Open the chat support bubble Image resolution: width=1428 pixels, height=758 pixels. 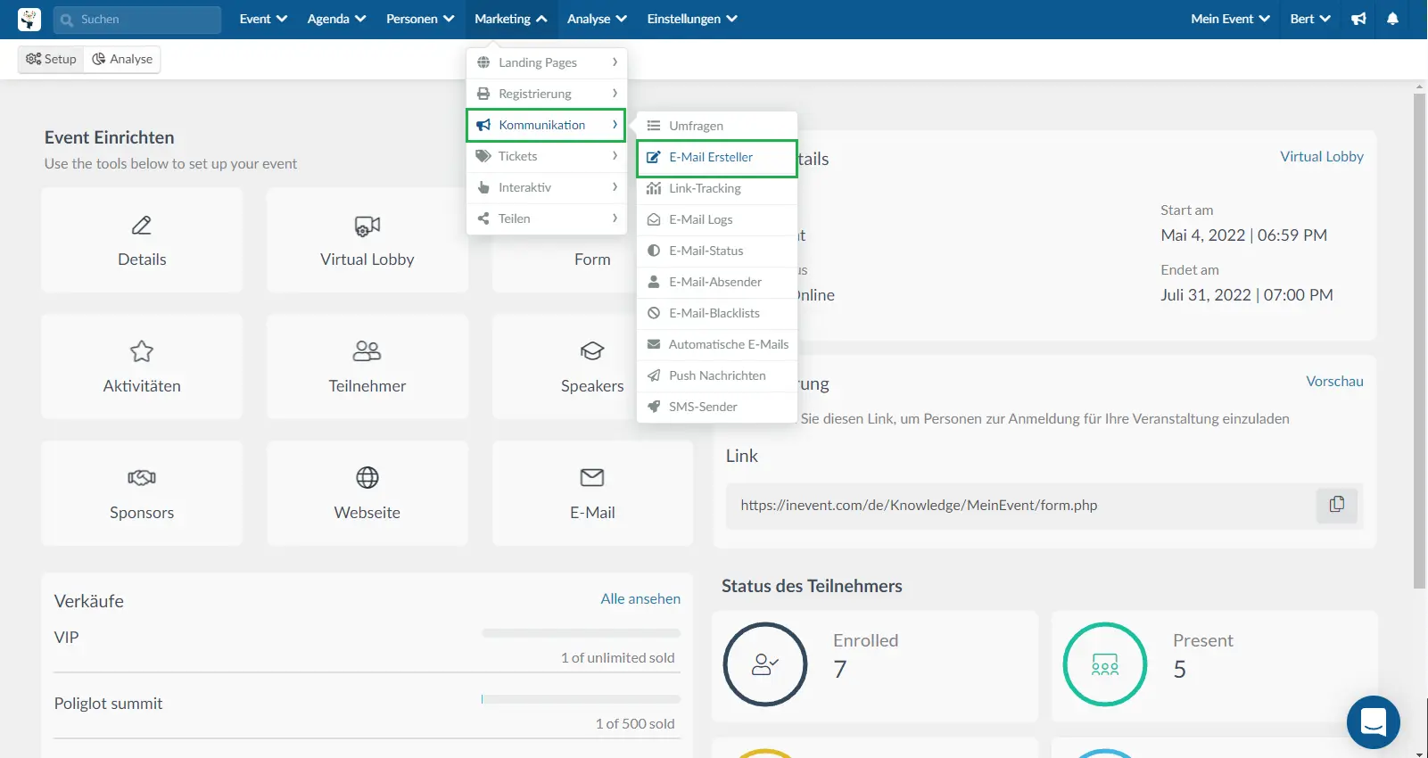(x=1374, y=722)
